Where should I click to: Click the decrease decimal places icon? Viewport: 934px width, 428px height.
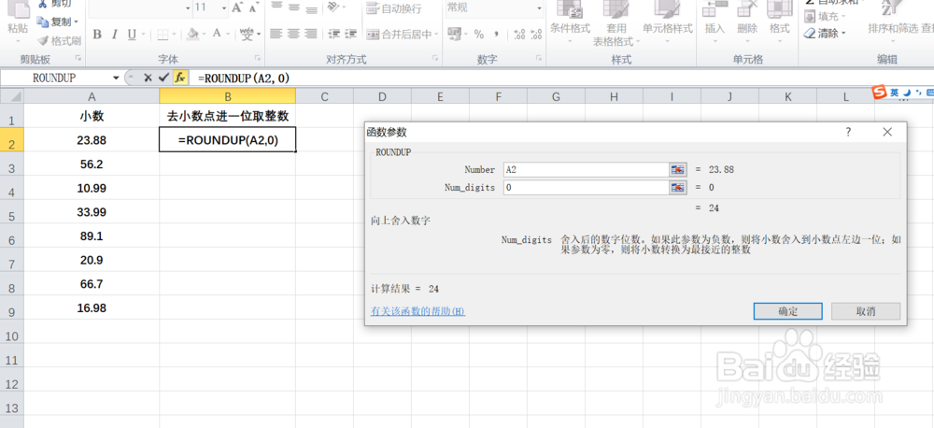click(535, 35)
